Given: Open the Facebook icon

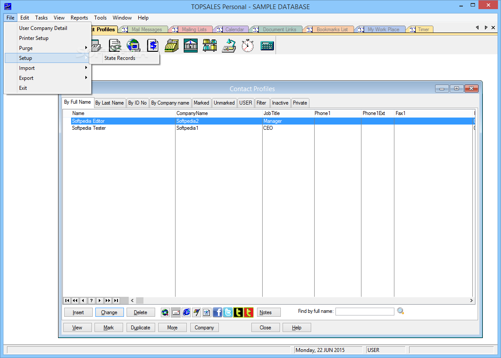Looking at the screenshot, I should click(x=217, y=312).
